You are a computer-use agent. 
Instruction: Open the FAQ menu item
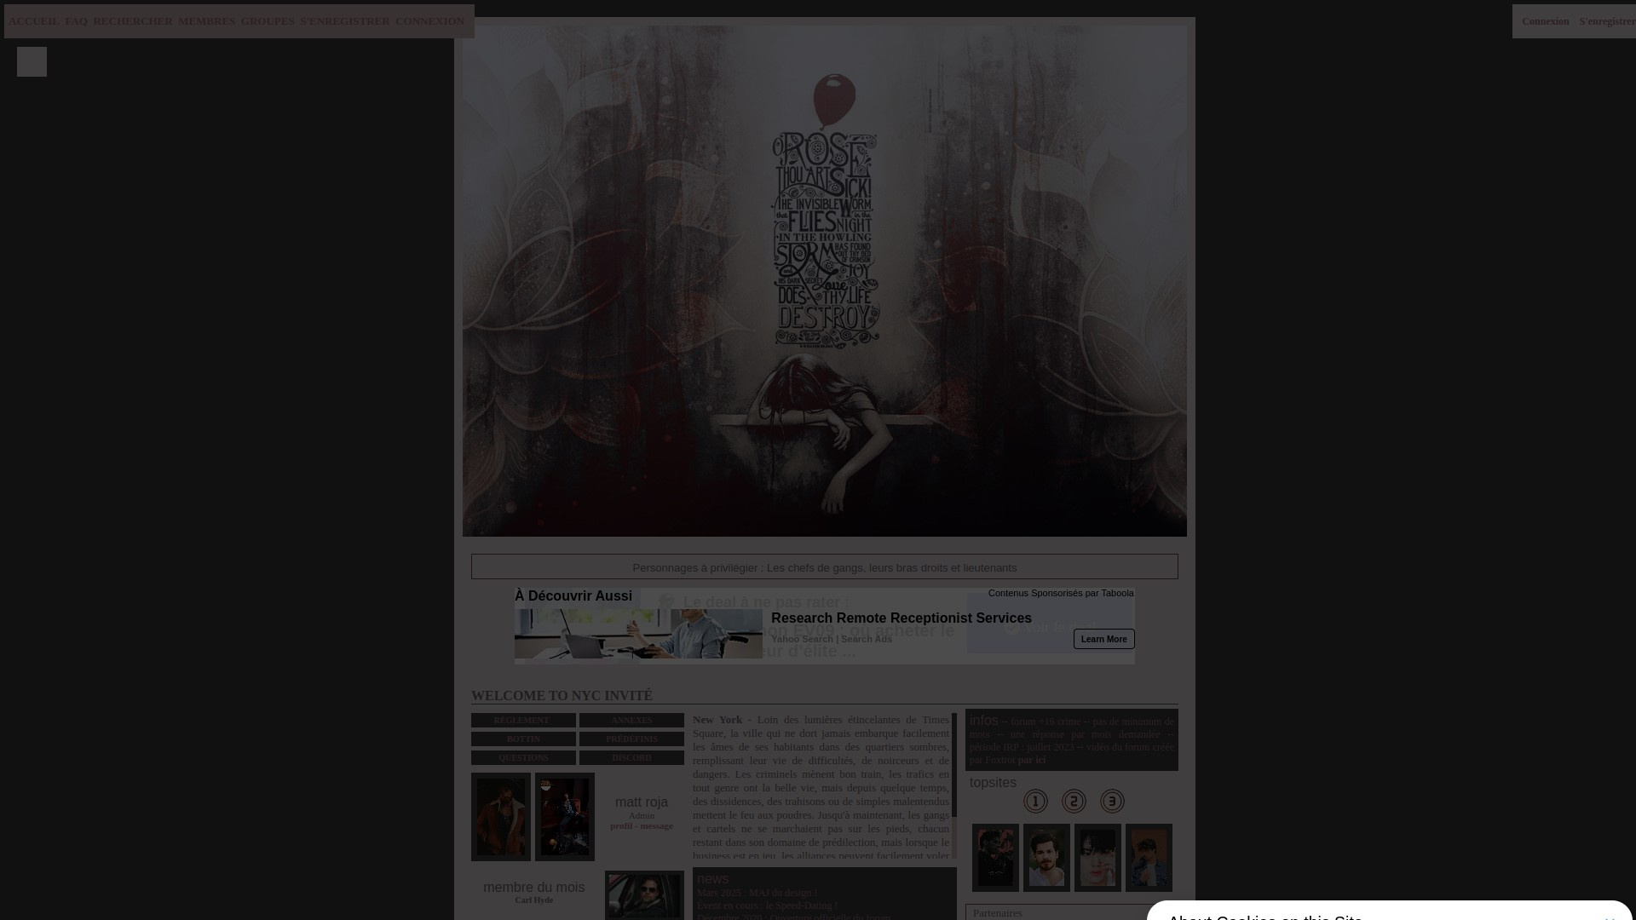(x=77, y=21)
